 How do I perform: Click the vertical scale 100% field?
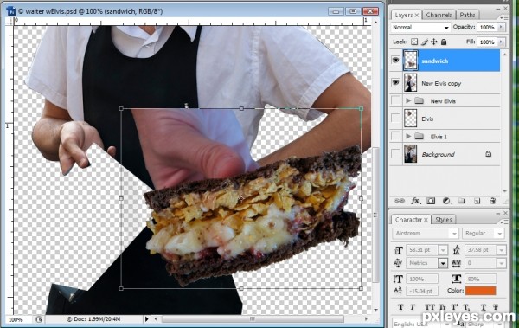pos(422,279)
